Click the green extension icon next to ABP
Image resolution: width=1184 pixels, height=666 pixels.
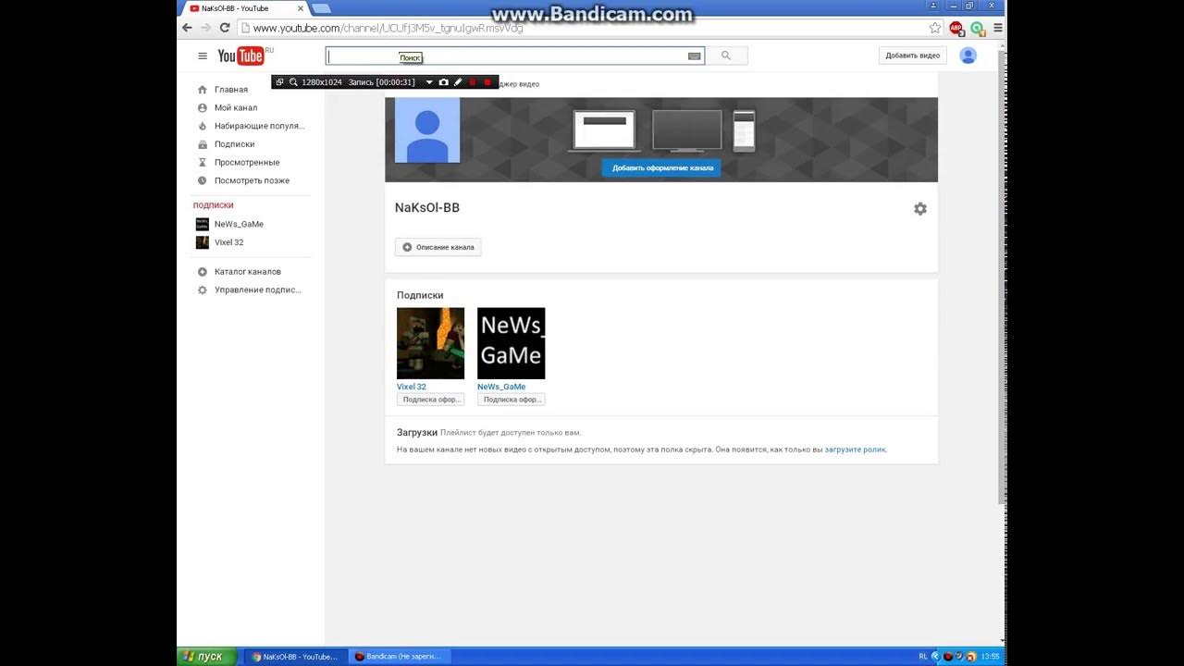click(x=978, y=28)
